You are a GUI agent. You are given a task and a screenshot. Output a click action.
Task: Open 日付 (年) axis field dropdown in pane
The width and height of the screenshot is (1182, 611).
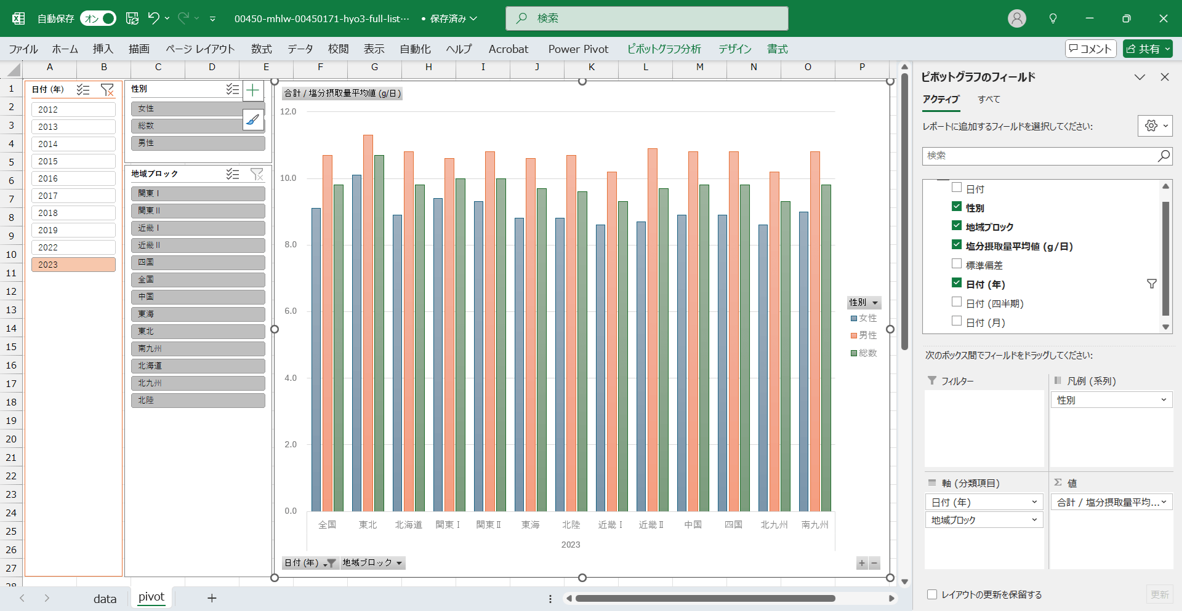tap(1034, 502)
